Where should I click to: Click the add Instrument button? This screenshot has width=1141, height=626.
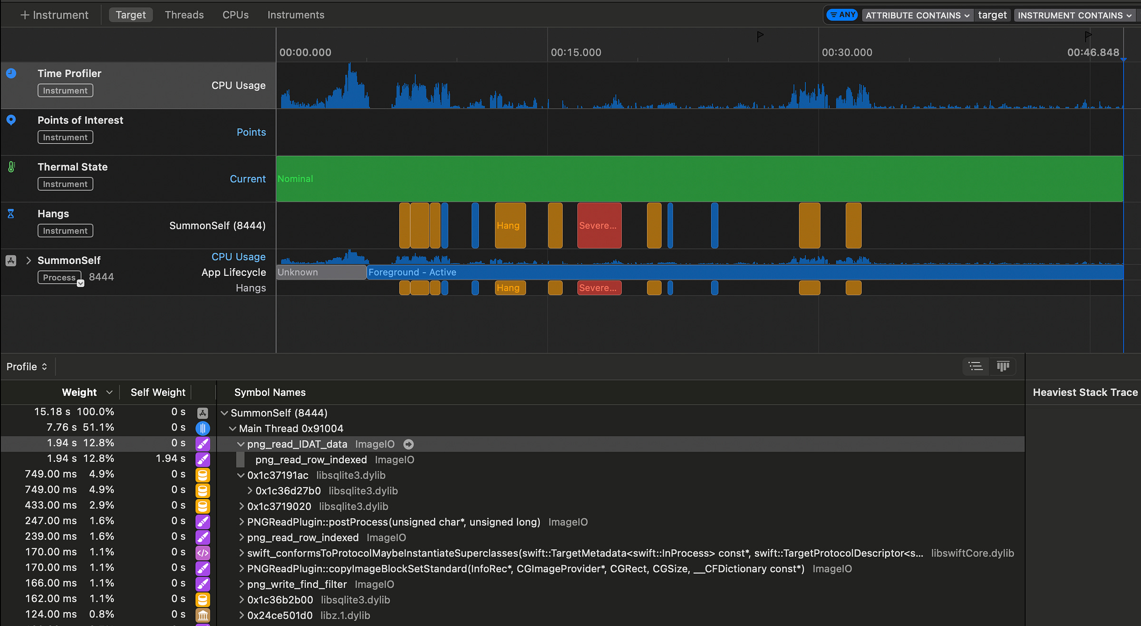click(x=54, y=15)
